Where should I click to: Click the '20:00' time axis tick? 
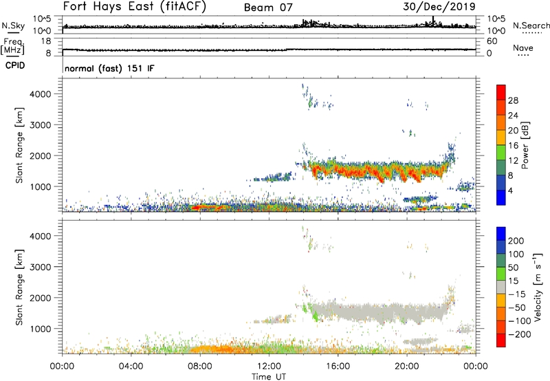[x=407, y=367]
